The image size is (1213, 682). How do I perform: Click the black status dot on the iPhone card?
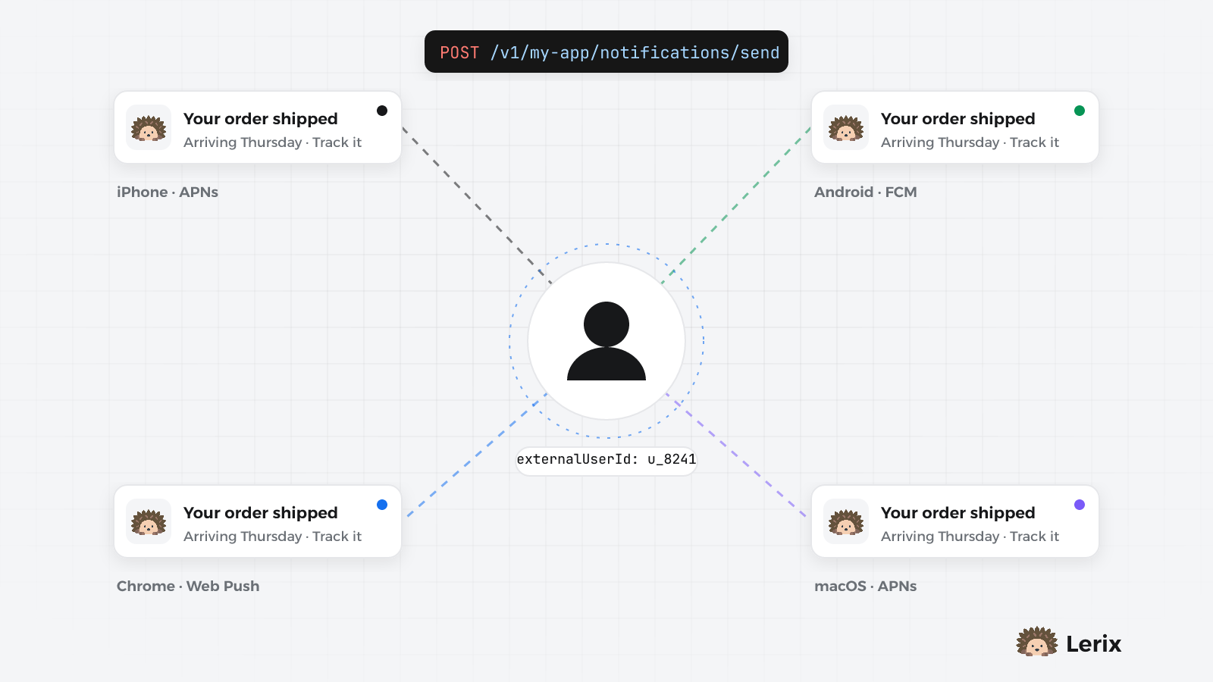click(x=382, y=111)
